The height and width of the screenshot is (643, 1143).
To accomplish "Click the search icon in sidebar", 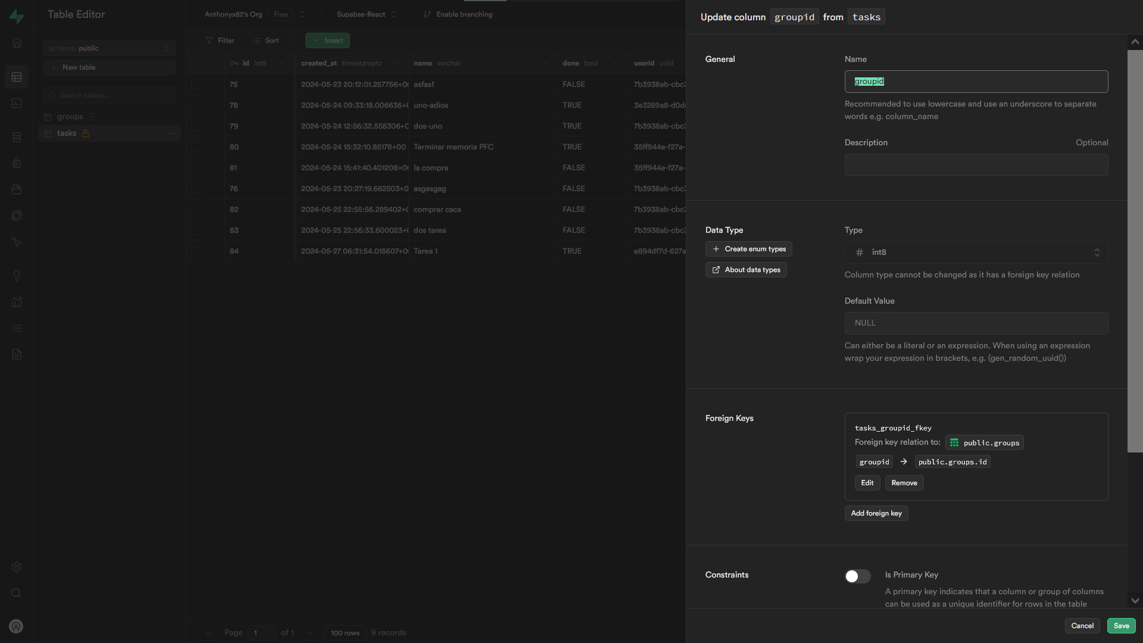I will point(17,593).
